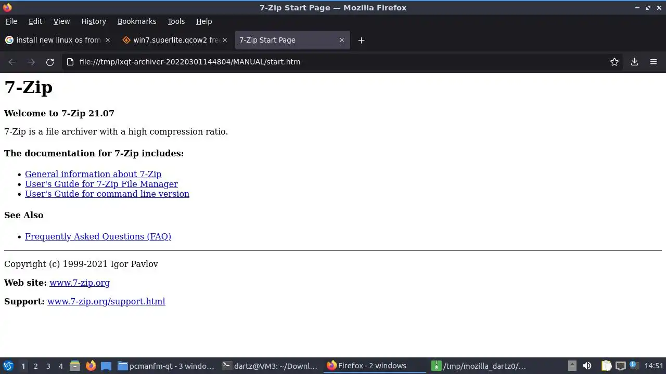Open the Firefox downloads panel
The image size is (666, 374).
tap(634, 62)
